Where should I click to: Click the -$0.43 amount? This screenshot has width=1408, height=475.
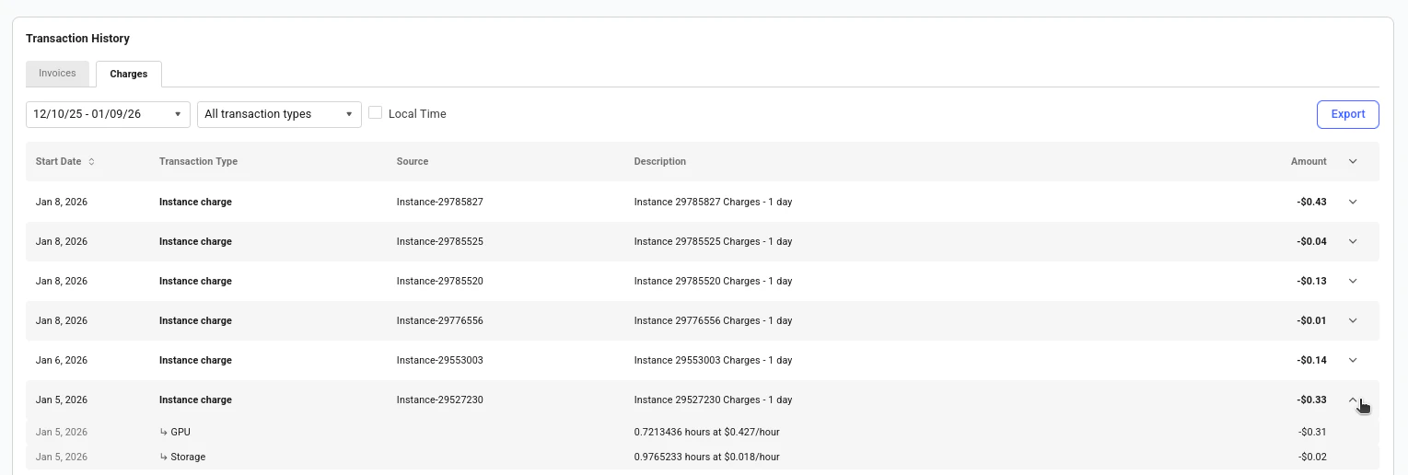[x=1311, y=202]
